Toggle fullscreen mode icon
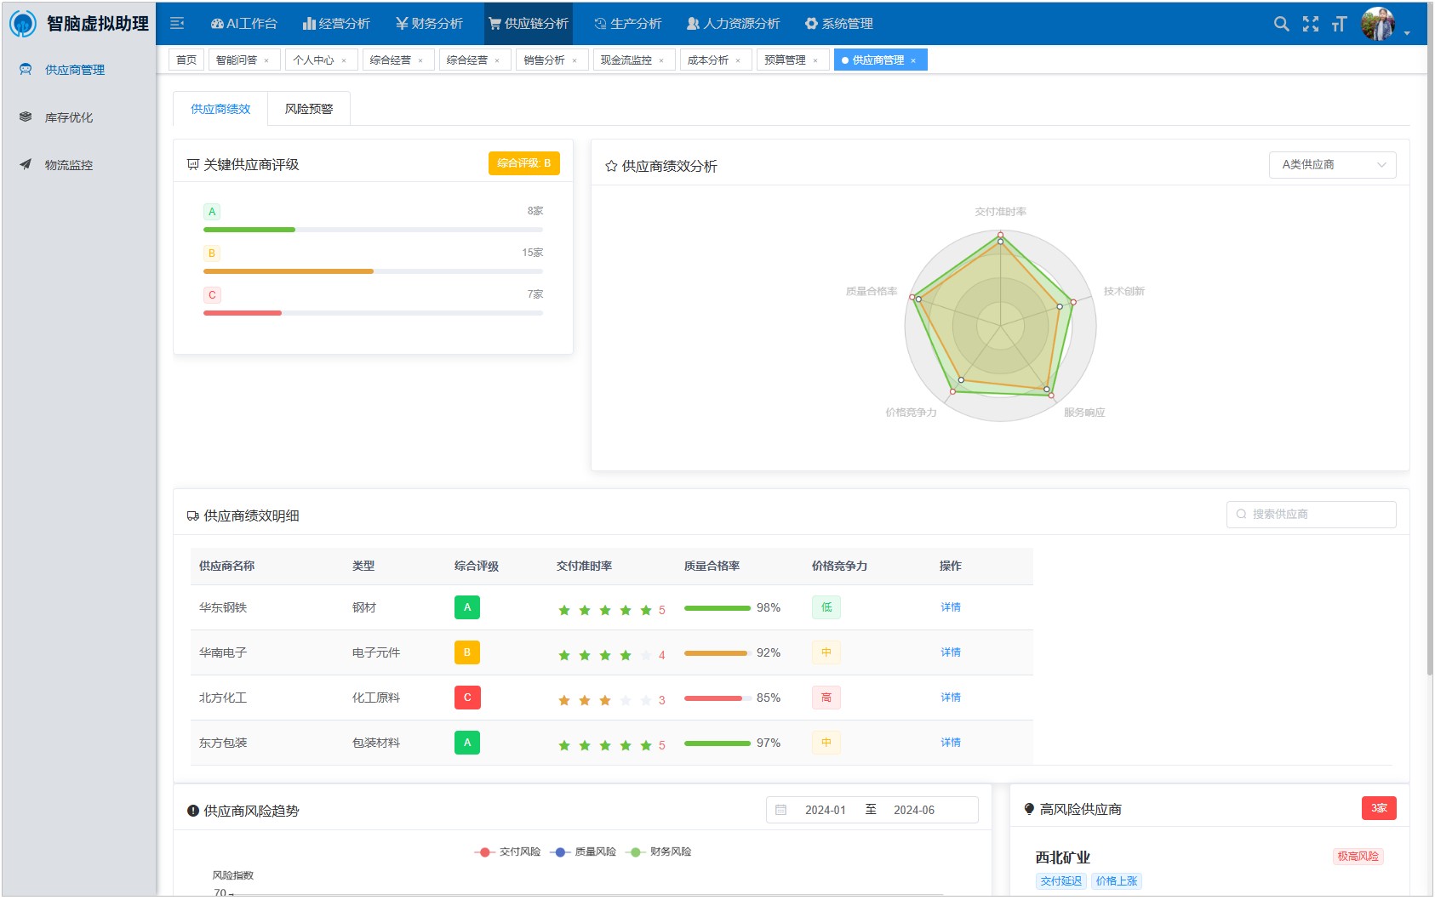1435x900 pixels. coord(1311,24)
